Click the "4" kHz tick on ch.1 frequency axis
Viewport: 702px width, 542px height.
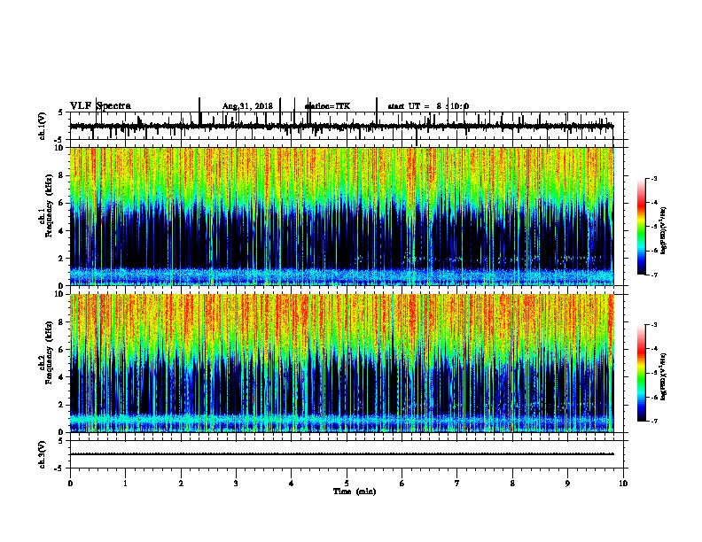[x=62, y=231]
